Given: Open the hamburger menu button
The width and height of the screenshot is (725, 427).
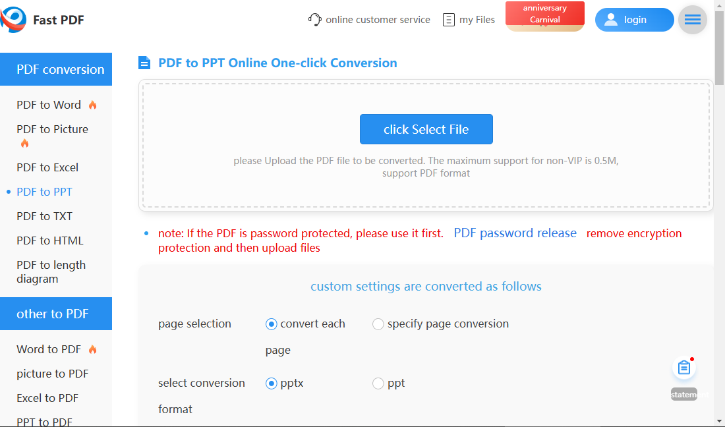Looking at the screenshot, I should [x=692, y=20].
